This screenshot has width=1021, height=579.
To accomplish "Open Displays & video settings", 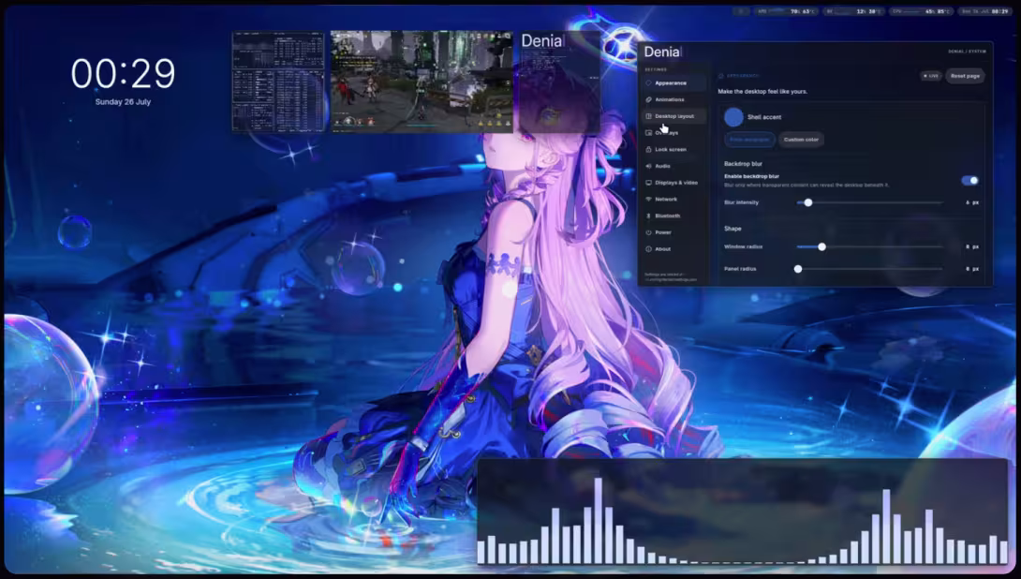I will pos(673,183).
